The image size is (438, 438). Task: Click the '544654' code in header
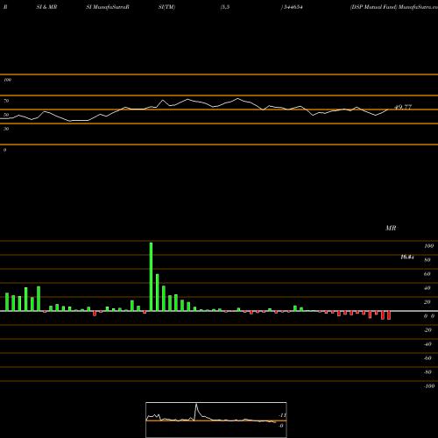[293, 7]
